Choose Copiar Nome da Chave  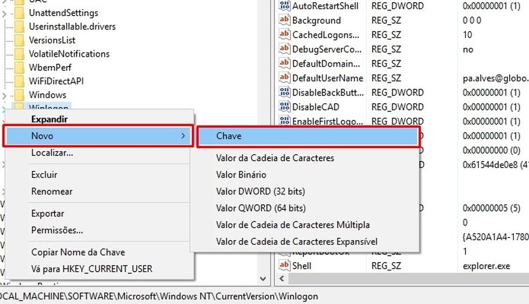point(78,252)
